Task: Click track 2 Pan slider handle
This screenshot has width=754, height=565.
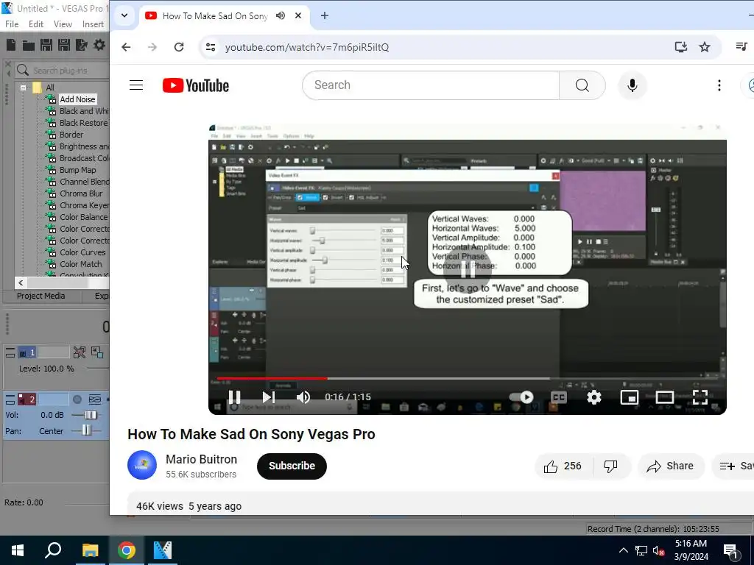Action: (86, 430)
